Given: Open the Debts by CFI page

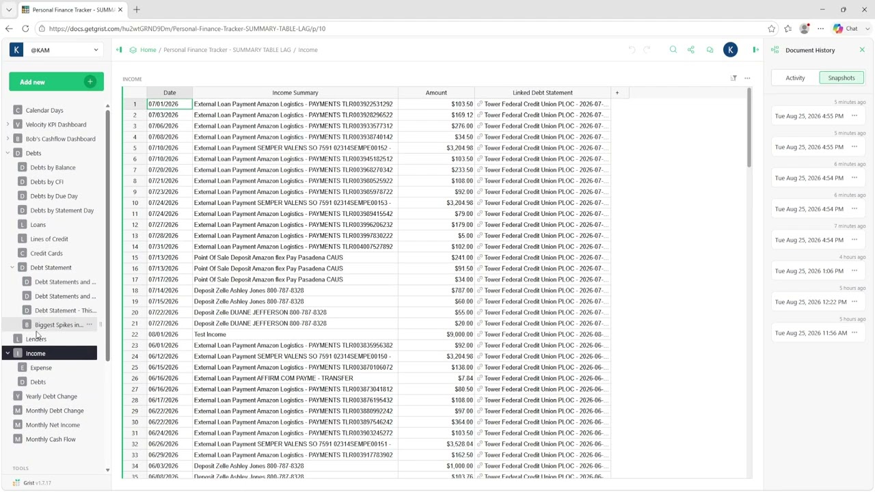Looking at the screenshot, I should [x=46, y=182].
